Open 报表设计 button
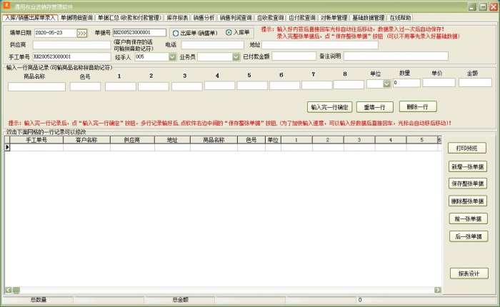Viewport: 500px width, 307px height. click(469, 273)
